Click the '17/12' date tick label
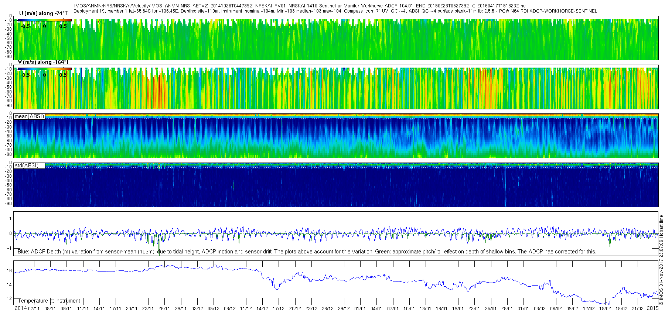665x314 pixels. click(x=279, y=309)
